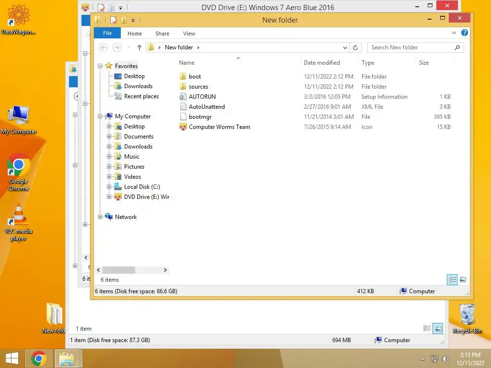Open the File menu tab

(x=107, y=33)
